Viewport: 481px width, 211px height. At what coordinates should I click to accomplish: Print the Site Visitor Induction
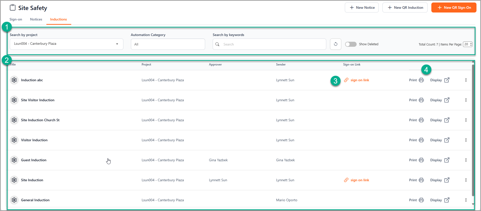click(416, 100)
